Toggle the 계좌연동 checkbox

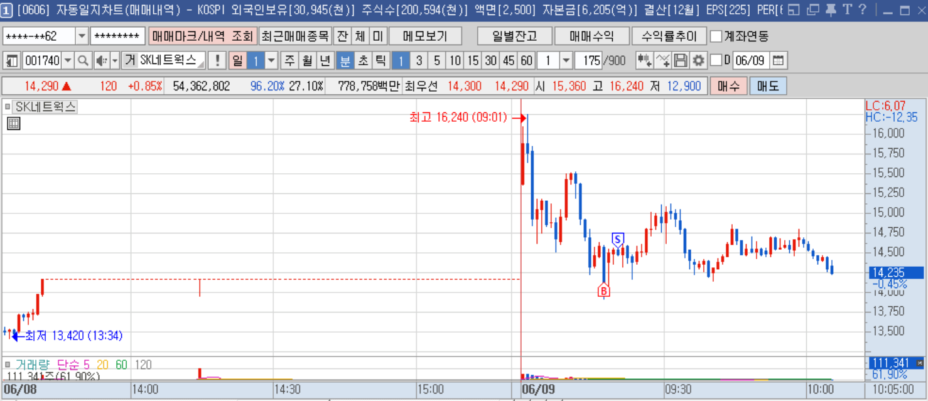[716, 36]
